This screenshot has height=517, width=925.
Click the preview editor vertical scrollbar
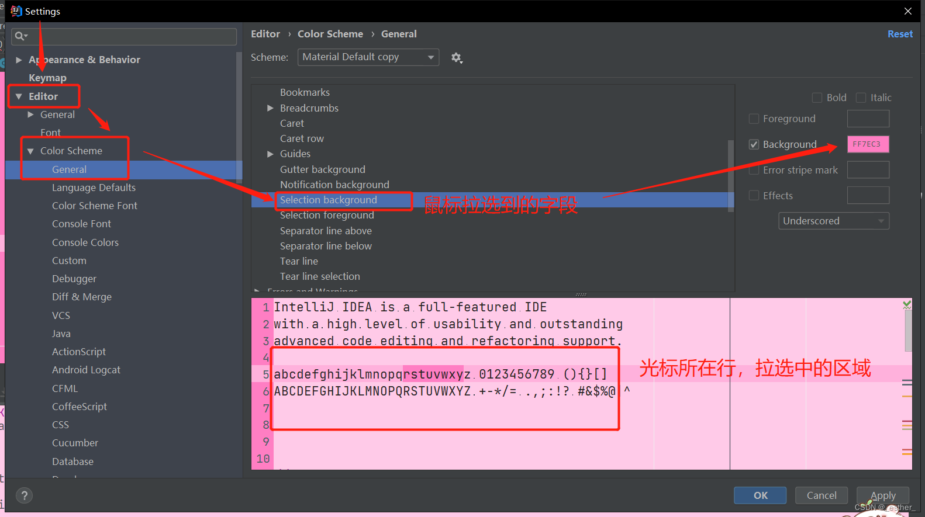[908, 330]
